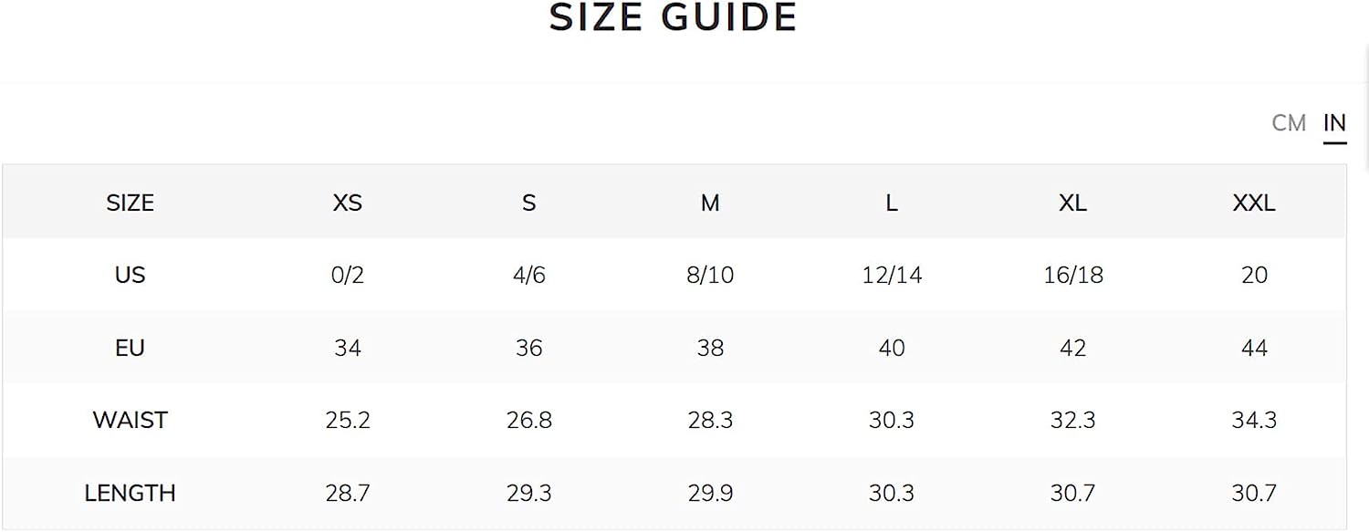Click the SIZE GUIDE heading

pyautogui.click(x=674, y=17)
